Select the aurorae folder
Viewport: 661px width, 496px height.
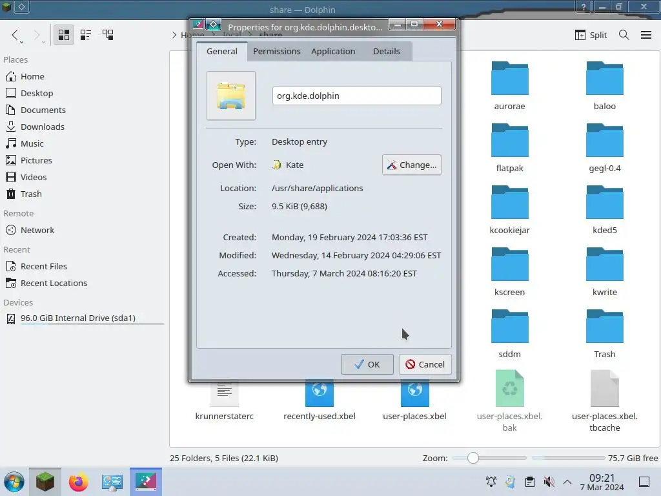(510, 86)
